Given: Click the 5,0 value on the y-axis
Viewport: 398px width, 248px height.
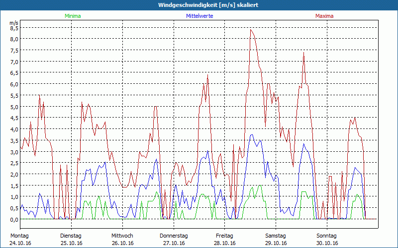Looking at the screenshot, I should coord(14,107).
